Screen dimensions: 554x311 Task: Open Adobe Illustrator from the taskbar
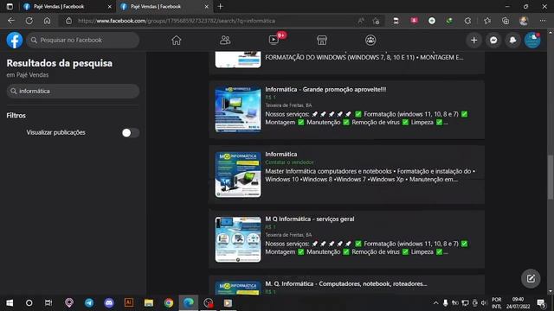129,303
